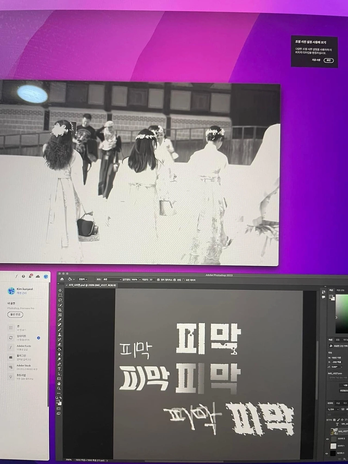Select the Path Selection tool
This screenshot has height=464, width=348.
point(59,374)
